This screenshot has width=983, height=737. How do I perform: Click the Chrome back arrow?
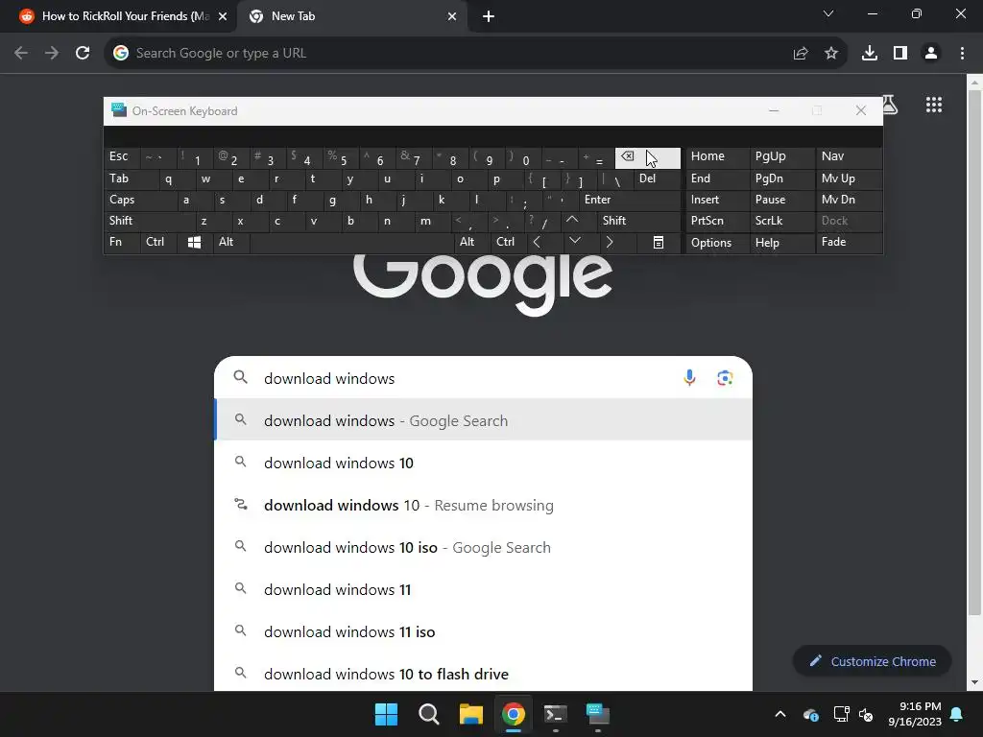click(x=21, y=54)
